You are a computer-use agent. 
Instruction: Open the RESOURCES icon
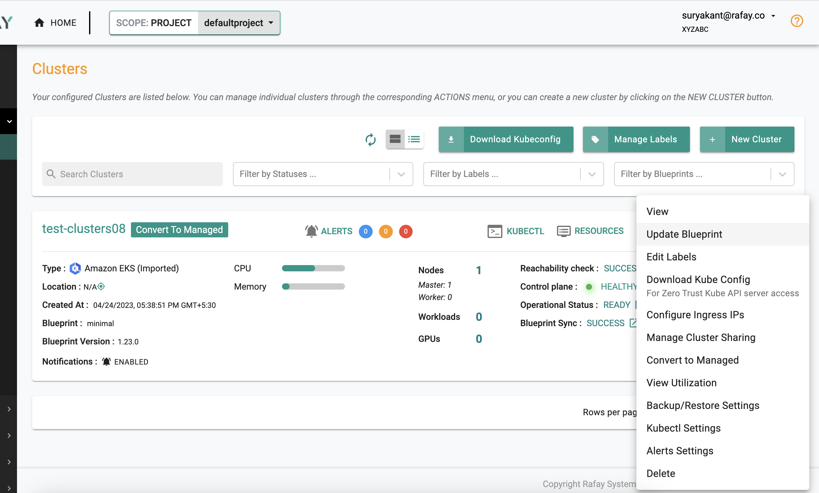coord(564,231)
